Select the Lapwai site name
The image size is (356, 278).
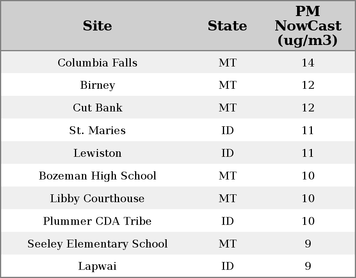click(98, 266)
